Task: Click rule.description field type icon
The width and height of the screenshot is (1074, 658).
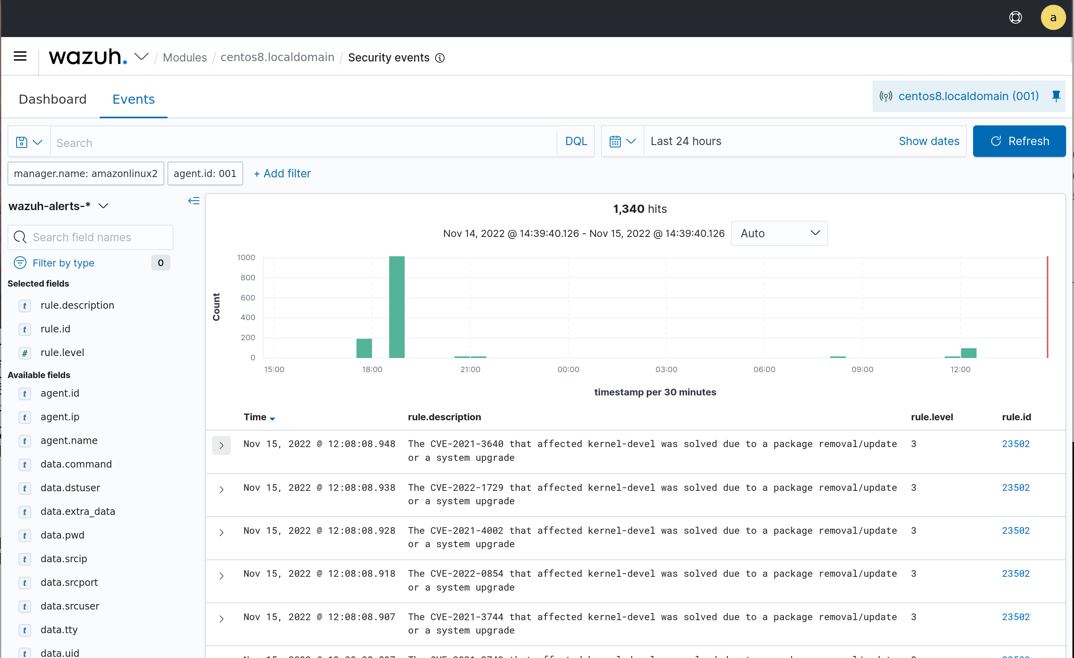Action: tap(25, 306)
